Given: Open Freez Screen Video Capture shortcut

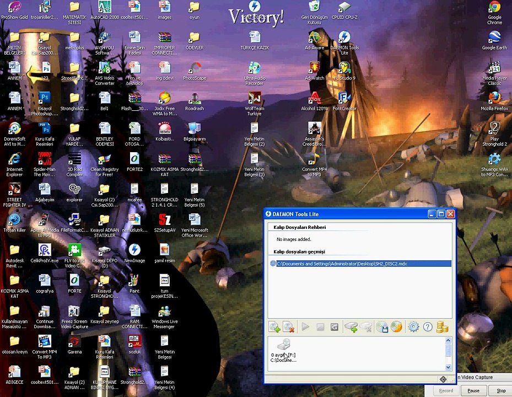Looking at the screenshot, I should pyautogui.click(x=74, y=316).
